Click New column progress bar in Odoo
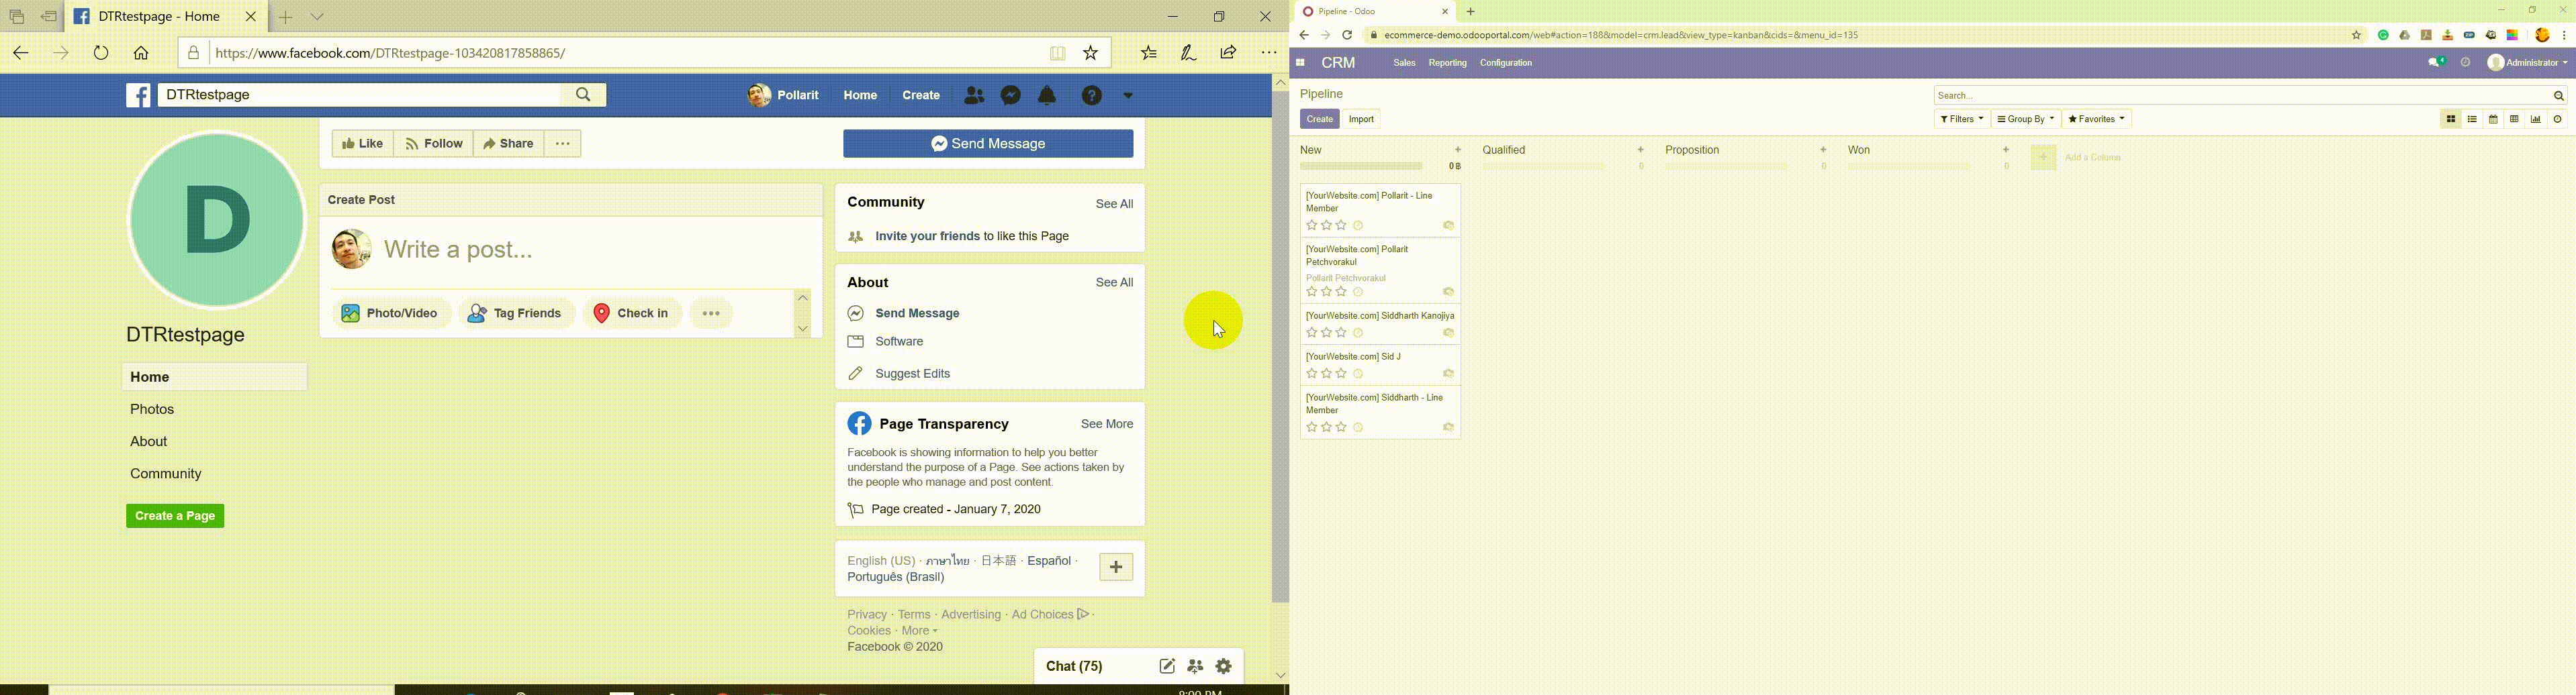Screen dimensions: 2576x695 1361,167
